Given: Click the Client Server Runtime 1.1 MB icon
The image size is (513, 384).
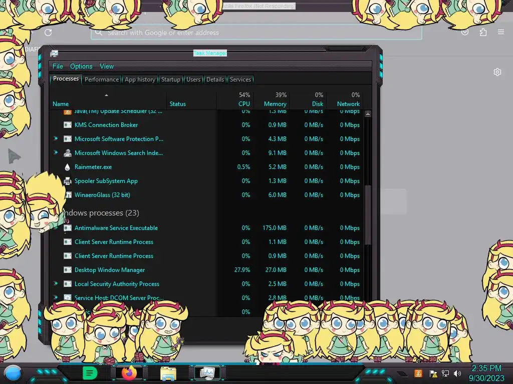Looking at the screenshot, I should (68, 242).
